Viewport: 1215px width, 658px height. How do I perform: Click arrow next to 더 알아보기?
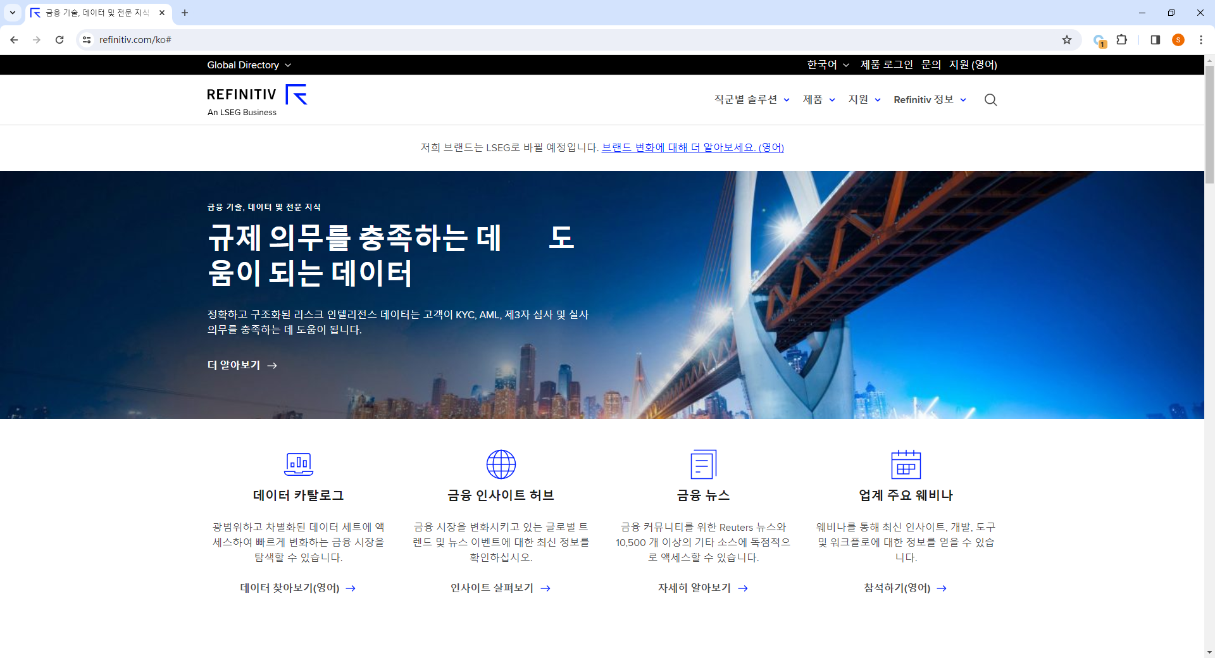[272, 366]
